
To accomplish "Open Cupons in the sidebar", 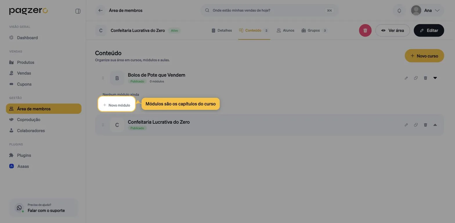I will [x=44, y=84].
